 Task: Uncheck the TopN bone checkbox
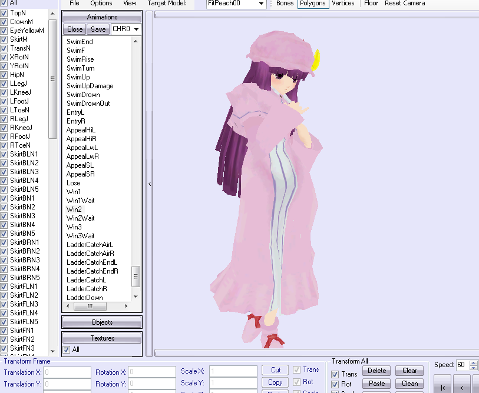coord(4,13)
